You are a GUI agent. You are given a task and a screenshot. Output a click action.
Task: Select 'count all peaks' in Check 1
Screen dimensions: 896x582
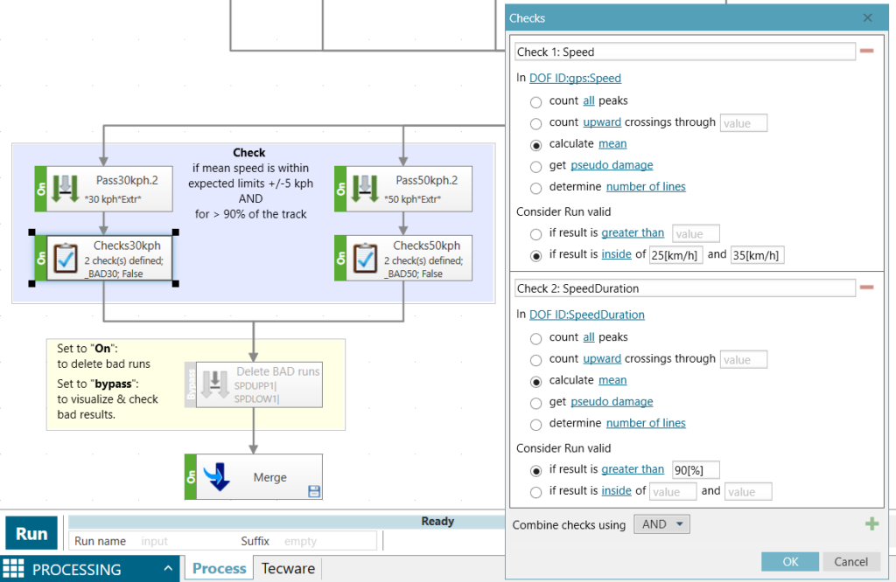click(x=535, y=101)
